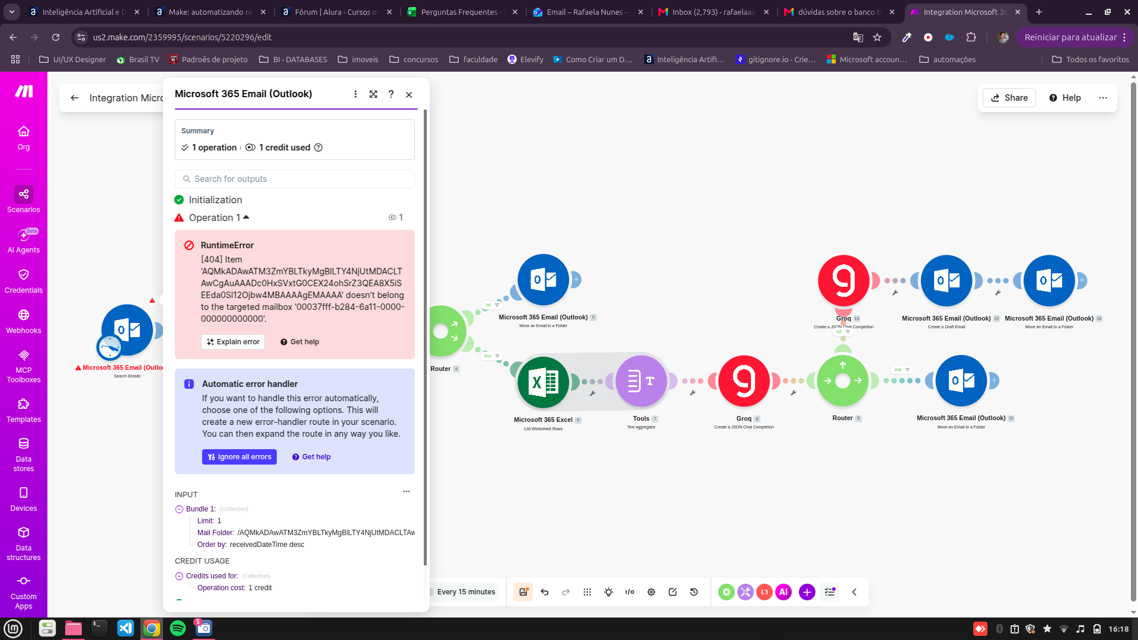Screen dimensions: 1138x640
Task: Click the Explain error button
Action: pyautogui.click(x=233, y=342)
